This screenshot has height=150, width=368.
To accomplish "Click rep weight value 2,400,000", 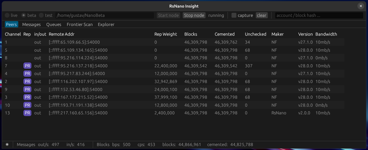I will 164,113.
